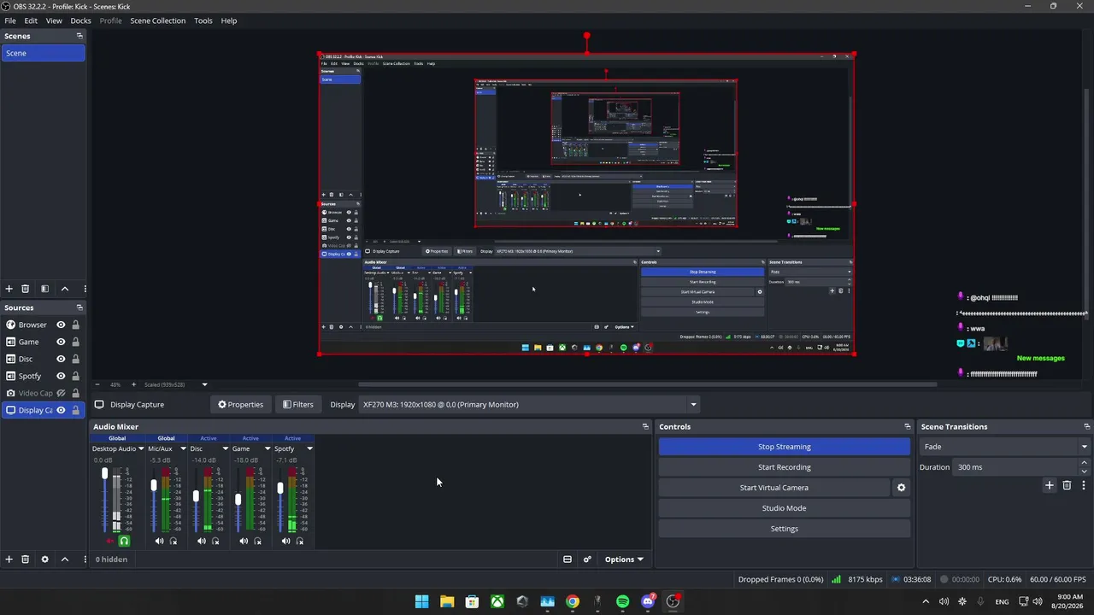The height and width of the screenshot is (615, 1094).
Task: Add a scene transition with plus icon
Action: (x=1050, y=485)
